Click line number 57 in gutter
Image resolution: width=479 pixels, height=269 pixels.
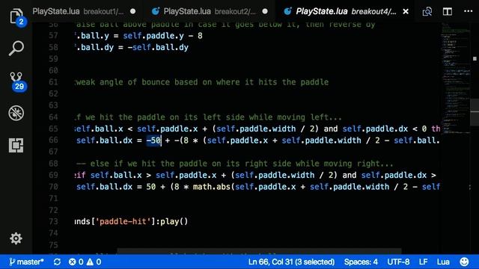(x=53, y=36)
